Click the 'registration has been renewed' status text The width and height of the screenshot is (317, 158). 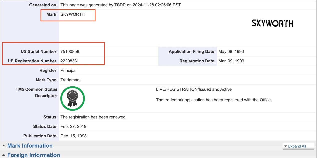[93, 117]
